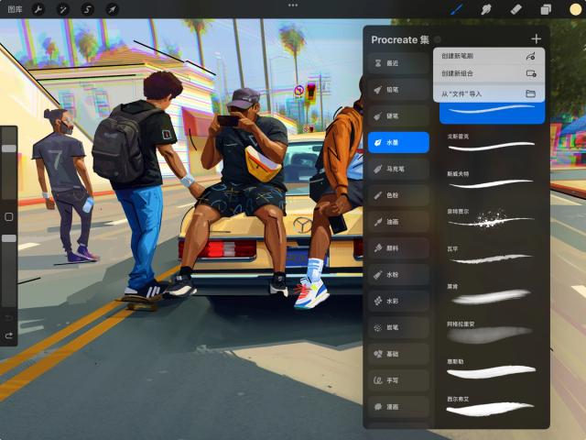Select the first brush under the highlighted one
This screenshot has width=586, height=440.
click(x=492, y=143)
